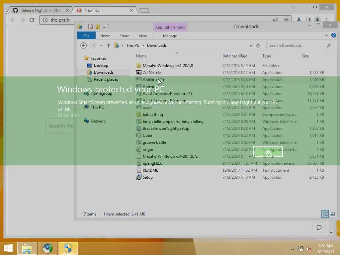Click shield icon on taskbar
Image resolution: width=340 pixels, height=255 pixels.
tap(68, 248)
